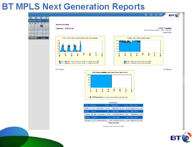Select date 10 in the February calendar
Screen dimensions: 196x147
point(39,28)
